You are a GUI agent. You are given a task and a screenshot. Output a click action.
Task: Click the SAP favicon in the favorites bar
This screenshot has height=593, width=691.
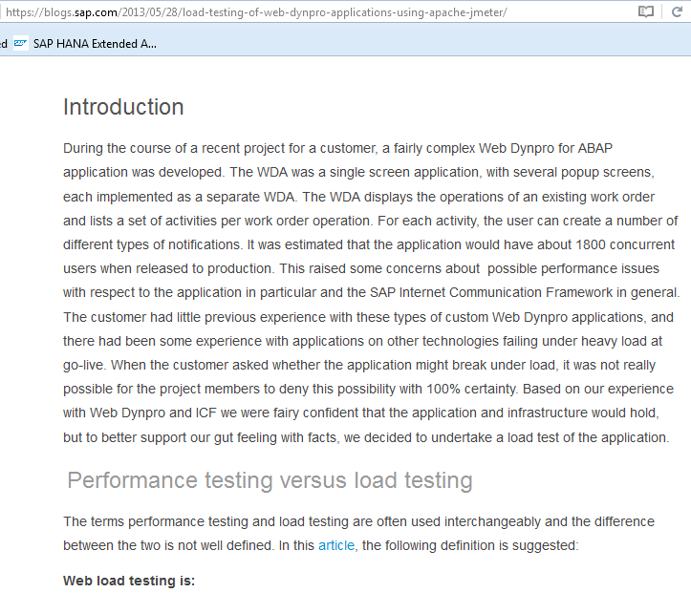point(20,44)
